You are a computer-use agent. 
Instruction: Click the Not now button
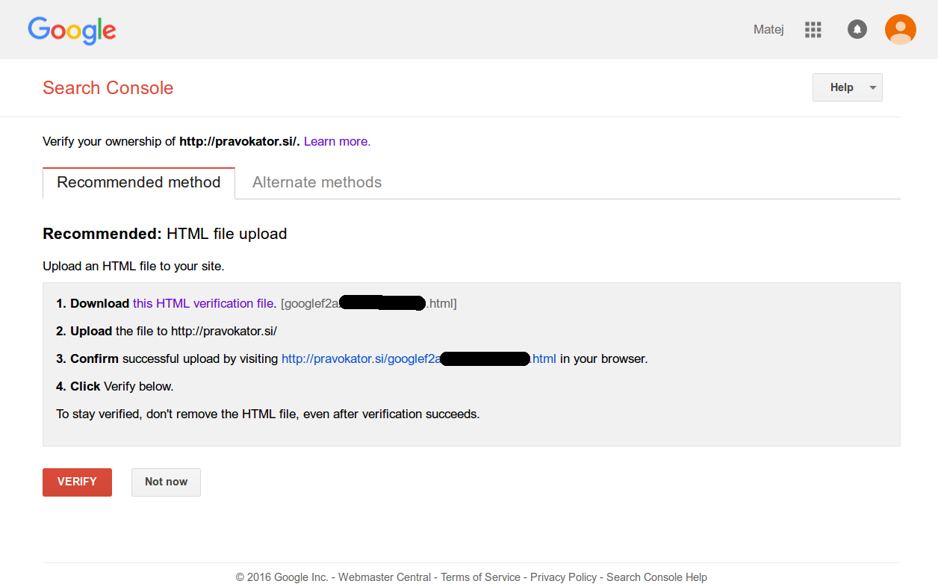point(166,482)
